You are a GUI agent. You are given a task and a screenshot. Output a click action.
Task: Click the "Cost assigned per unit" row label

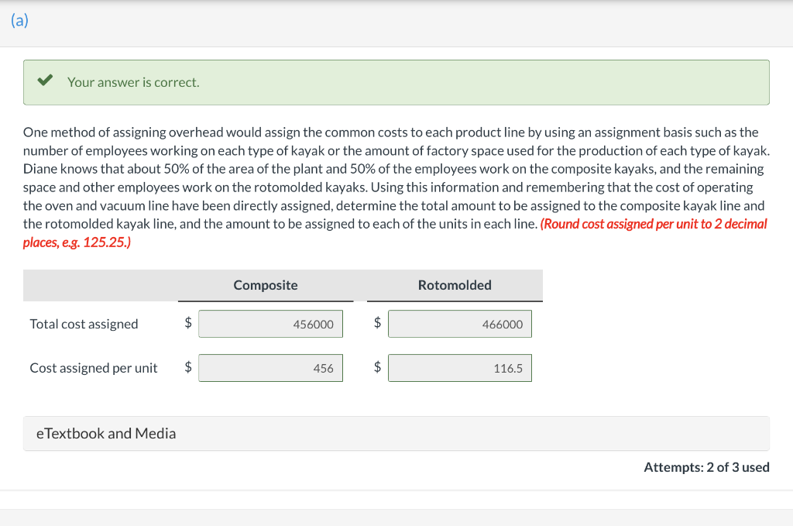94,368
